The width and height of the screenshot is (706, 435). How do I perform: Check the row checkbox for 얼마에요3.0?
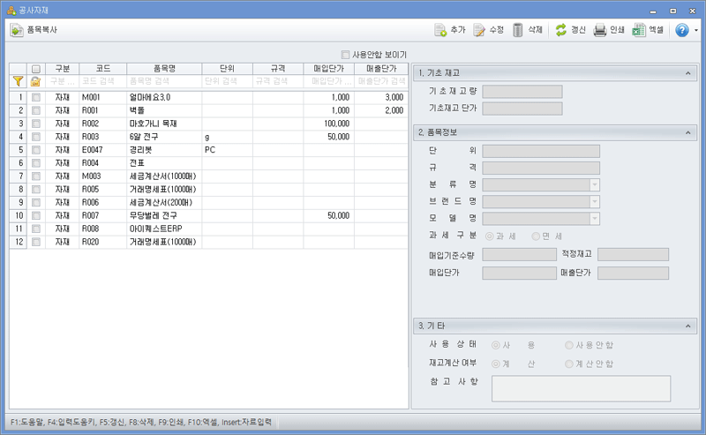point(36,97)
